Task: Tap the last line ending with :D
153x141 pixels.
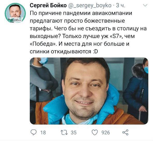Action: click(x=64, y=52)
